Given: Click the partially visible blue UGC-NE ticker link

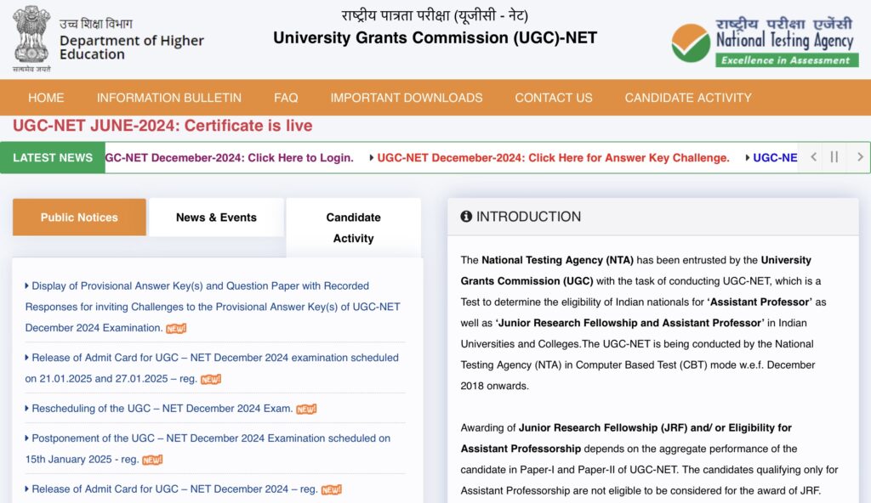Looking at the screenshot, I should (775, 158).
